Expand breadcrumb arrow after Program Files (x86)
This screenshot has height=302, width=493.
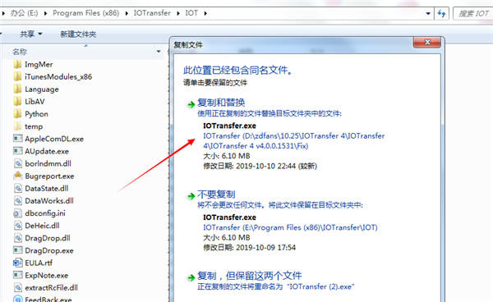pyautogui.click(x=127, y=13)
